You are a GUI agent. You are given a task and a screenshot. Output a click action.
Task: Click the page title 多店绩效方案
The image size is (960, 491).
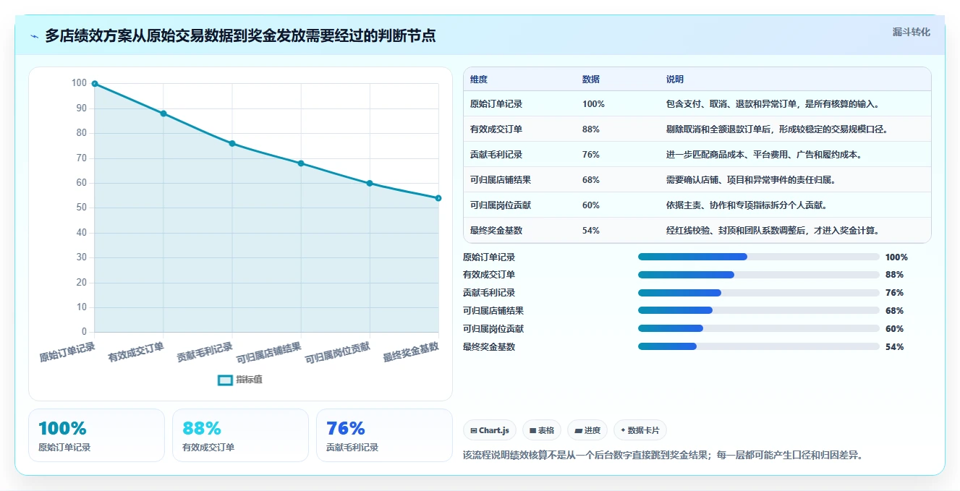pos(240,35)
